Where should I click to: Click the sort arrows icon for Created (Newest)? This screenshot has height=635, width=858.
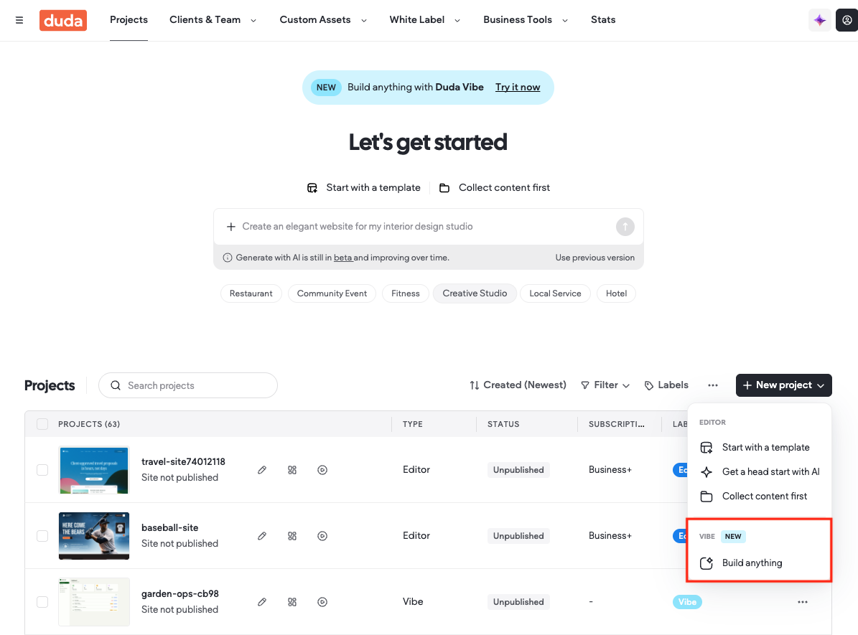pos(475,385)
